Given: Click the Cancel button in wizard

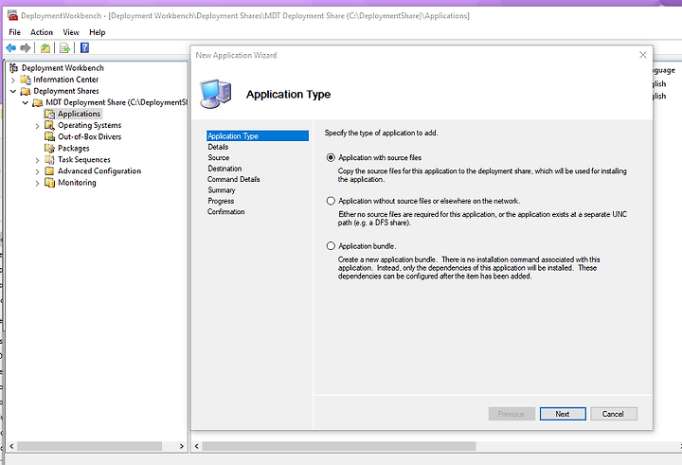Looking at the screenshot, I should [613, 414].
